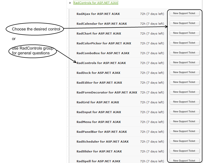Click RadInput for ASP.NET AJAX text
This screenshot has width=218, height=163.
pos(99,112)
